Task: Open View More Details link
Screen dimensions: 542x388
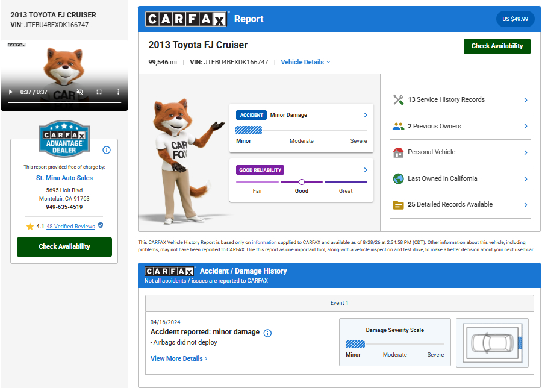Action: click(x=179, y=358)
